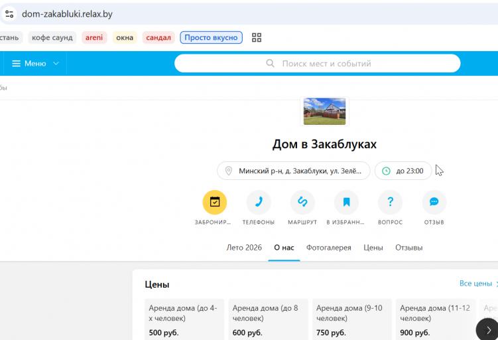
Task: Open the 'кофе саунд' bookmark group
Action: click(x=52, y=38)
